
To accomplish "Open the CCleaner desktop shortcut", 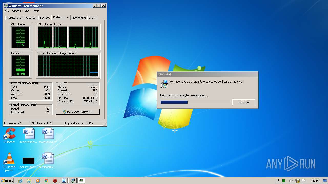I will pos(9,136).
